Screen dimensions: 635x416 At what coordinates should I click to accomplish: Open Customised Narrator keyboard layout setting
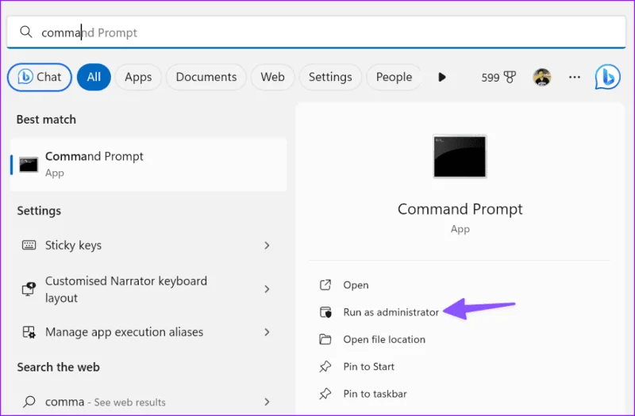click(126, 289)
